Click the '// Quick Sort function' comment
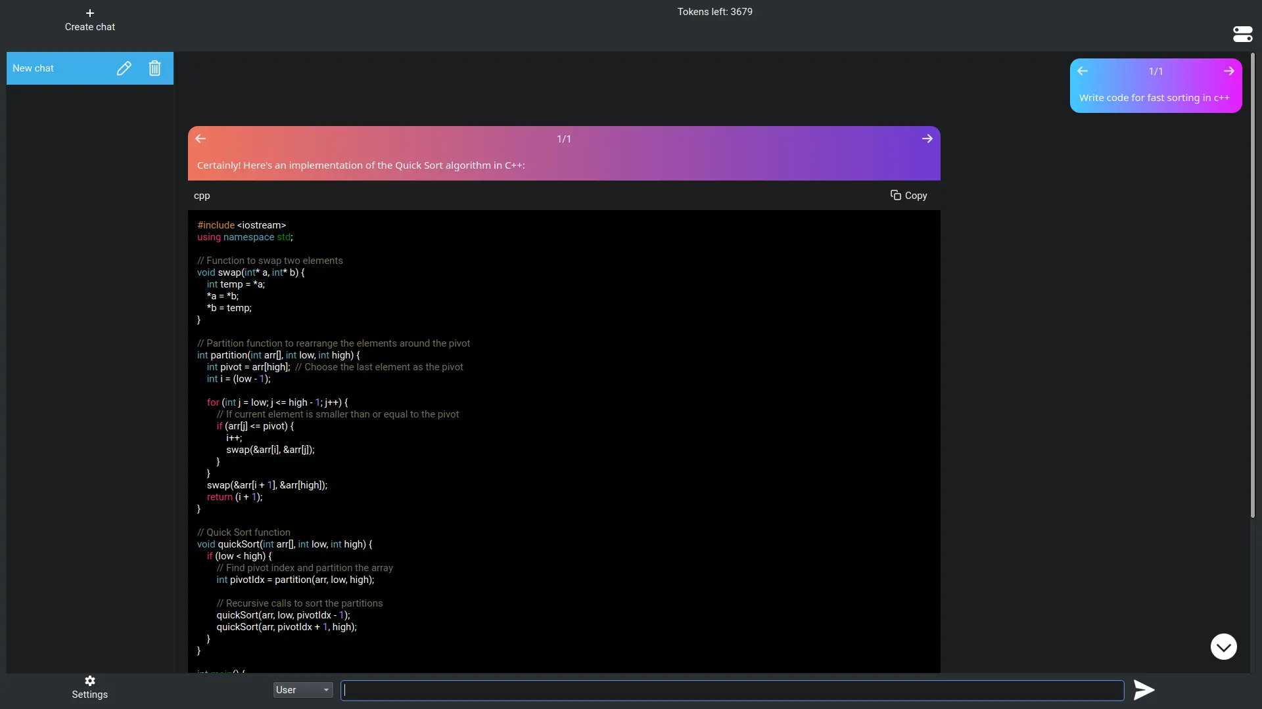The height and width of the screenshot is (709, 1262). (x=244, y=532)
